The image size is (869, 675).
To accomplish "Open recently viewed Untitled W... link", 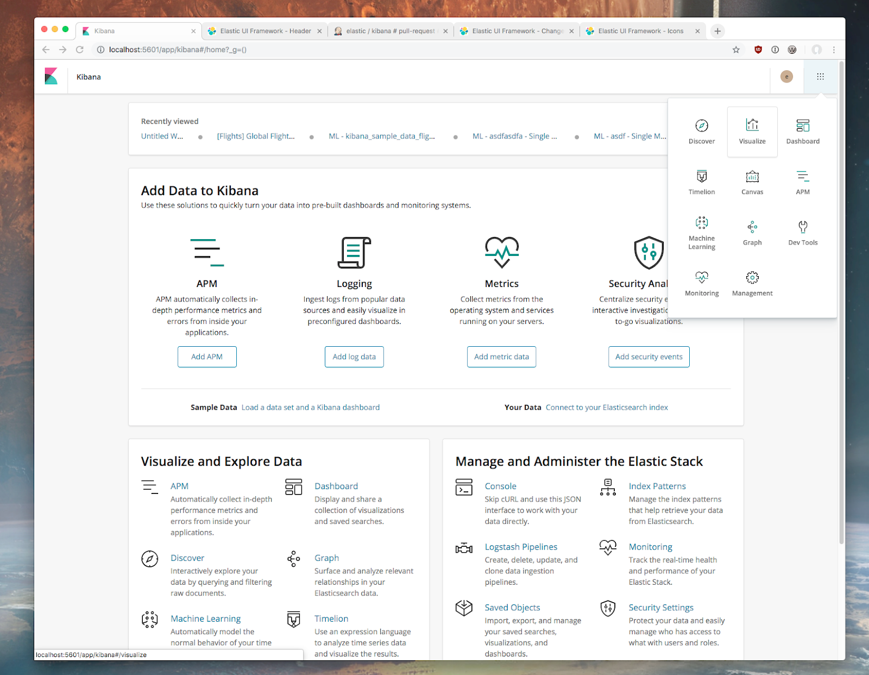I will 162,136.
